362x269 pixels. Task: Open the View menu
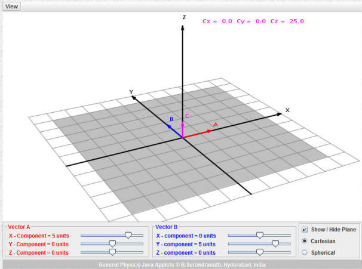click(11, 6)
